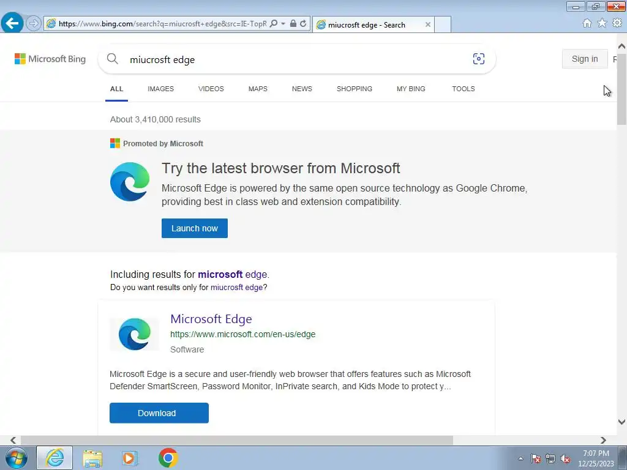Click the IE page icon in the address bar
This screenshot has width=627, height=470.
(51, 24)
